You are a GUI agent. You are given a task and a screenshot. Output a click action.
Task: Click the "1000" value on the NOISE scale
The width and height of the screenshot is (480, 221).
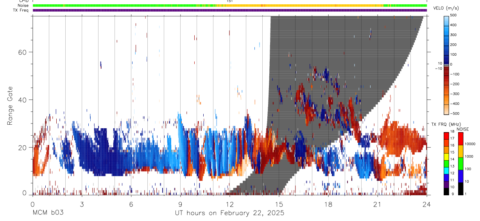469,157
